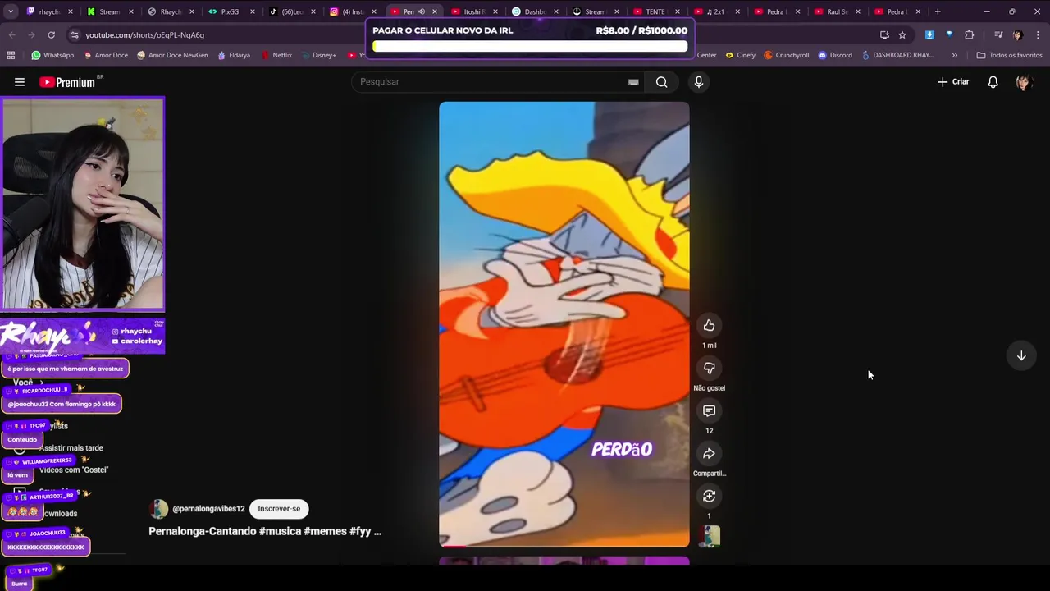This screenshot has height=591, width=1050.
Task: Go back to previous page
Action: point(11,35)
